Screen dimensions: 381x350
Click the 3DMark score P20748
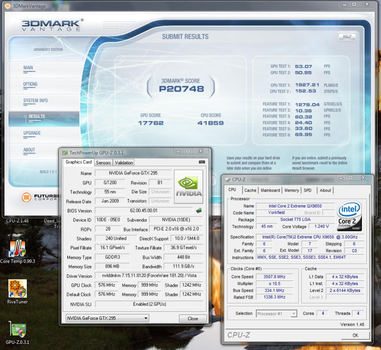[x=181, y=89]
